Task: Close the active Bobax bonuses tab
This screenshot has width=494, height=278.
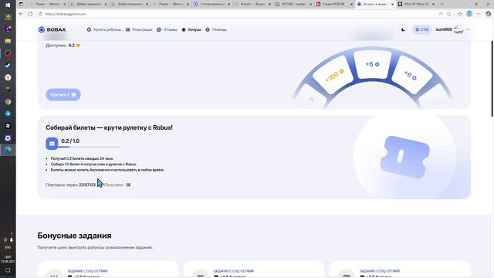Action: pyautogui.click(x=392, y=4)
